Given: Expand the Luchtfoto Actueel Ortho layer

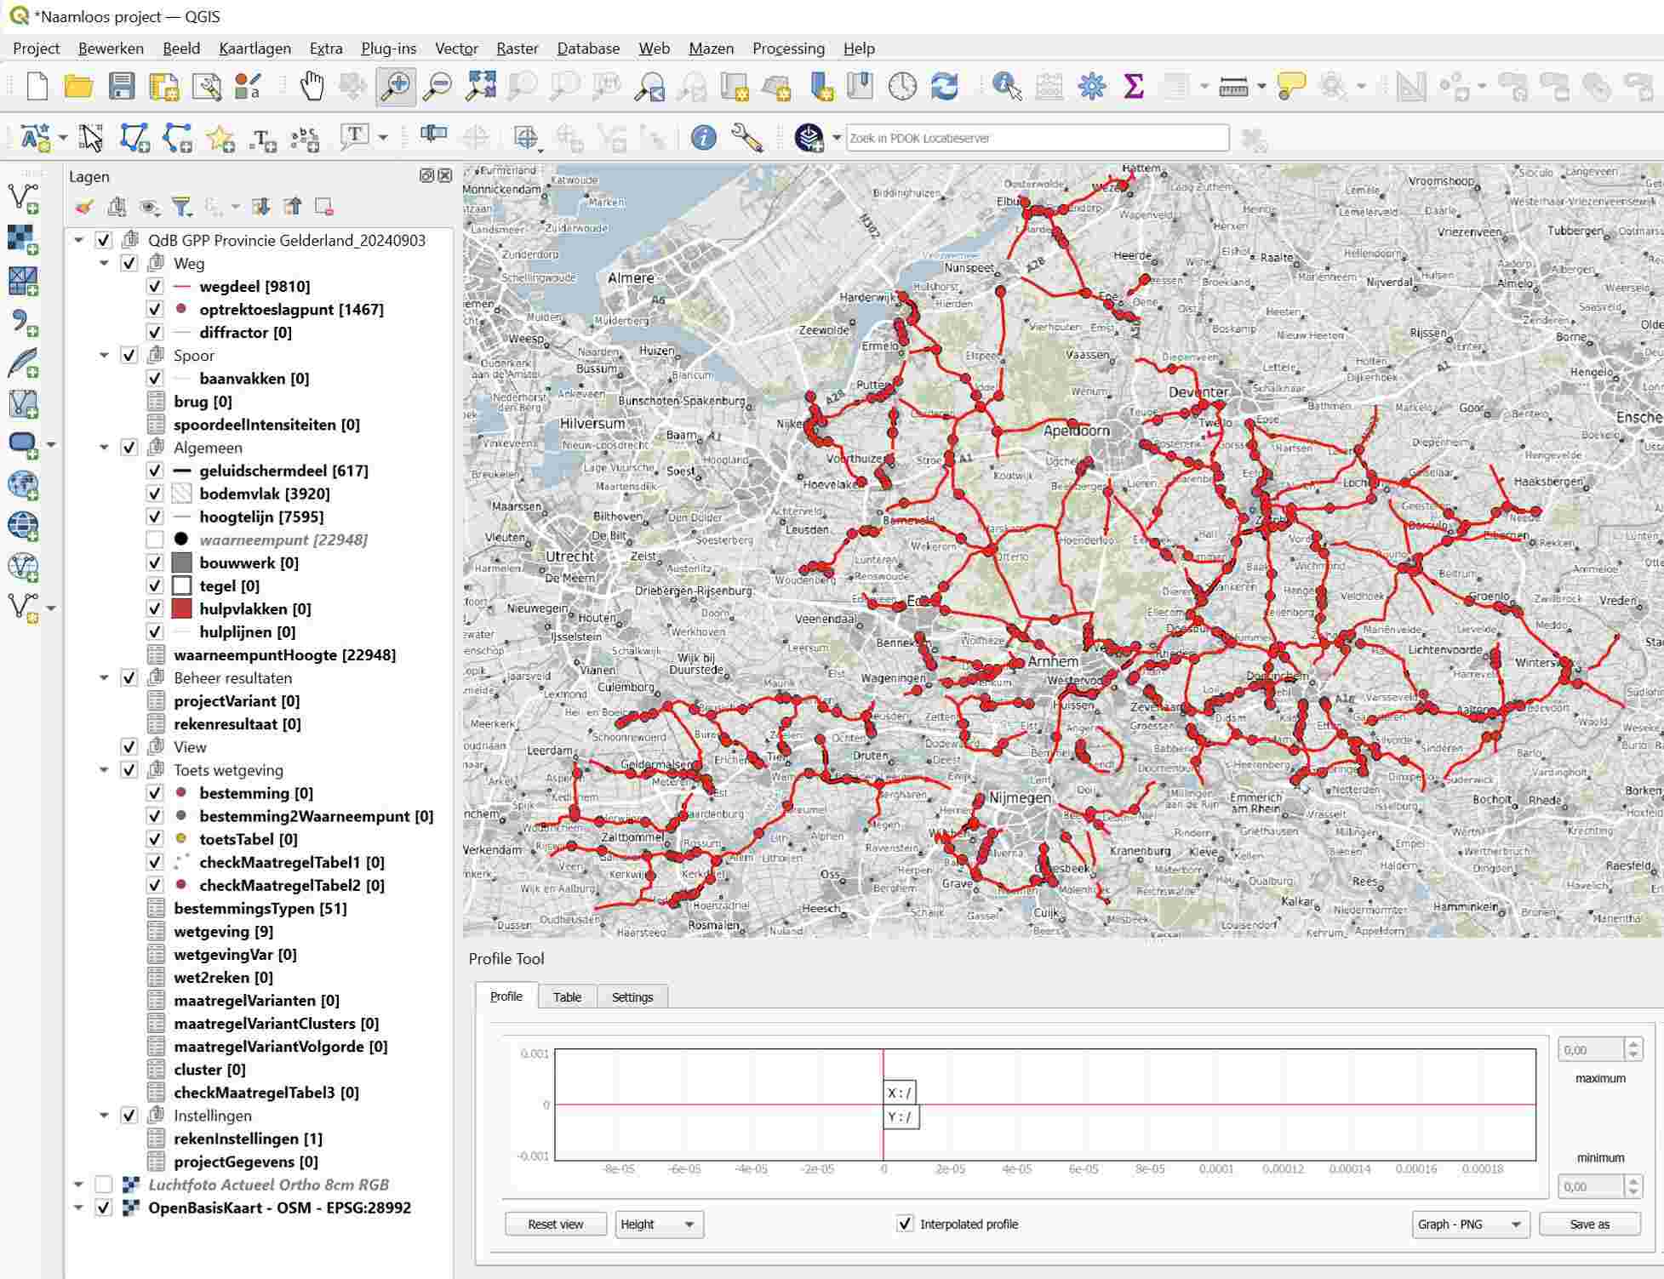Looking at the screenshot, I should coord(78,1184).
